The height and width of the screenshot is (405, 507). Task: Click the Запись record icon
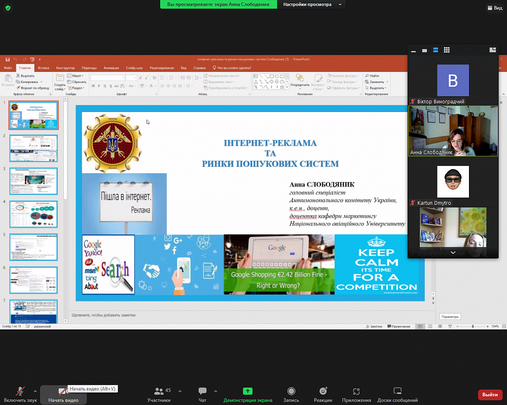[x=291, y=391]
